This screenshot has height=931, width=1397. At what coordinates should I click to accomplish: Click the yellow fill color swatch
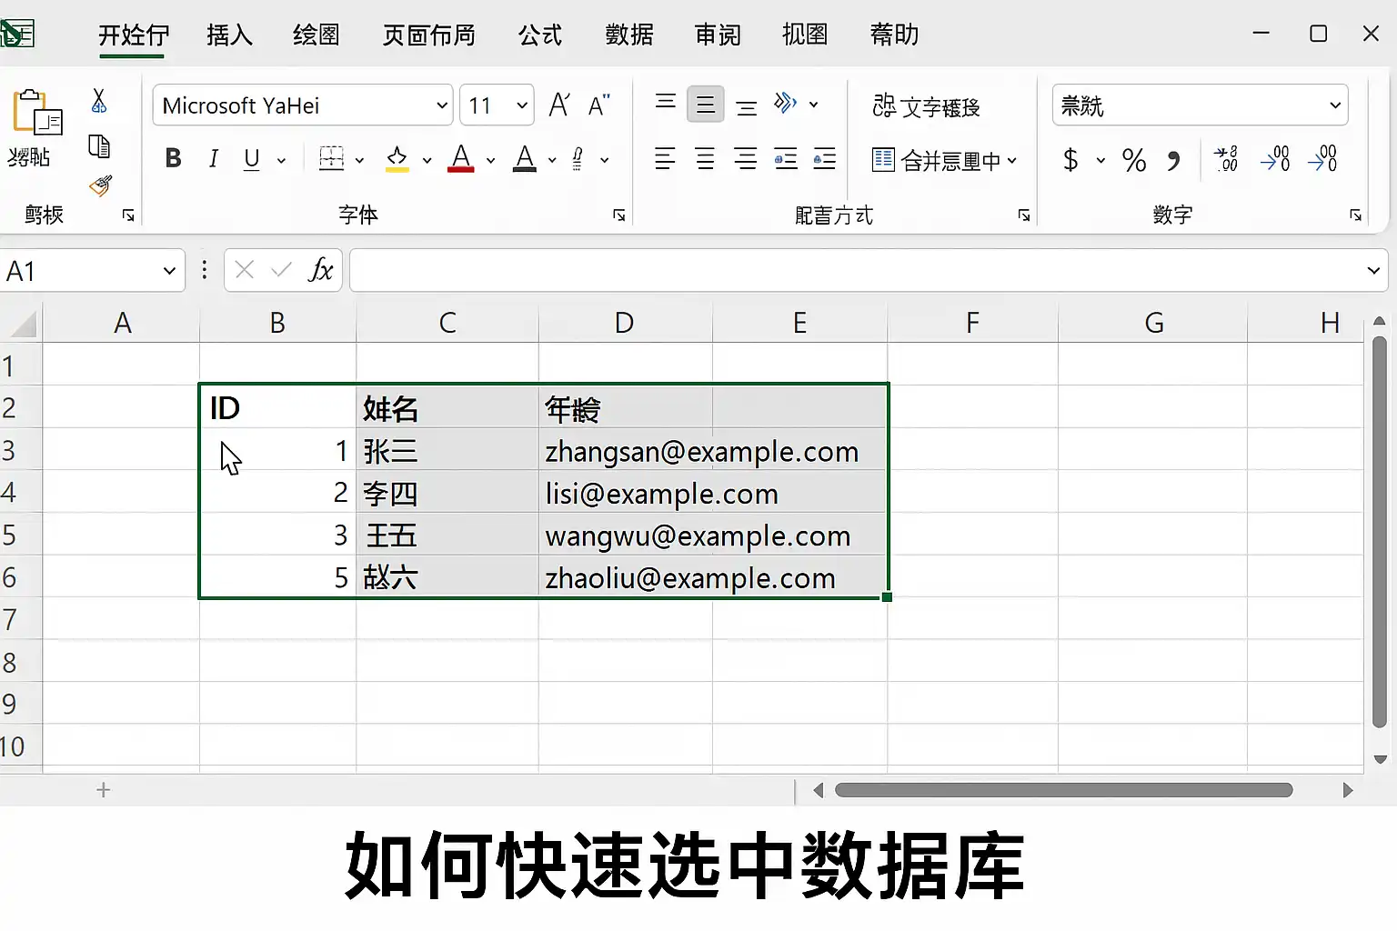pyautogui.click(x=397, y=159)
